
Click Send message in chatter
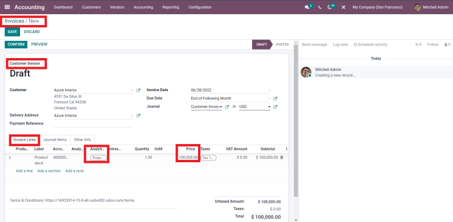tap(314, 44)
